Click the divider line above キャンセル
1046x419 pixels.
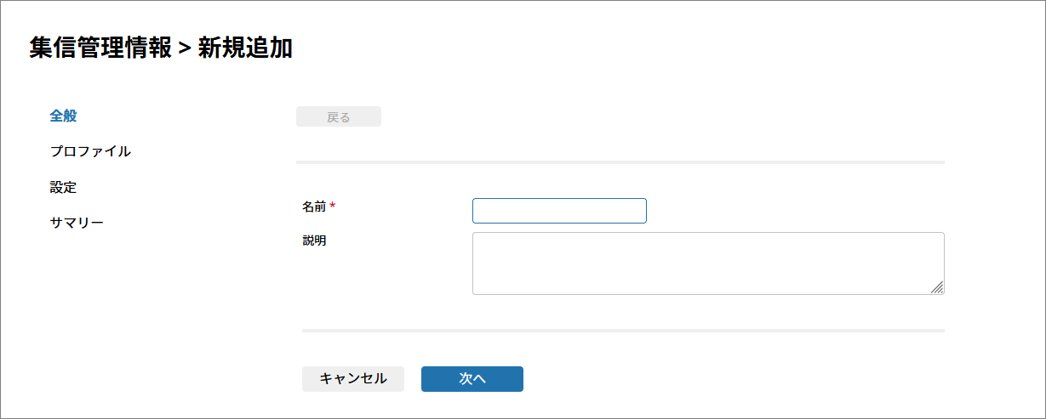pyautogui.click(x=622, y=330)
